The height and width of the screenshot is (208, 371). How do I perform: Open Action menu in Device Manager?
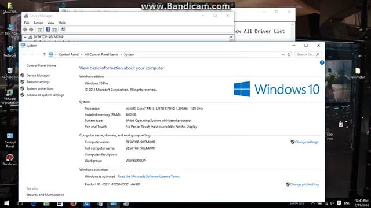[38, 23]
